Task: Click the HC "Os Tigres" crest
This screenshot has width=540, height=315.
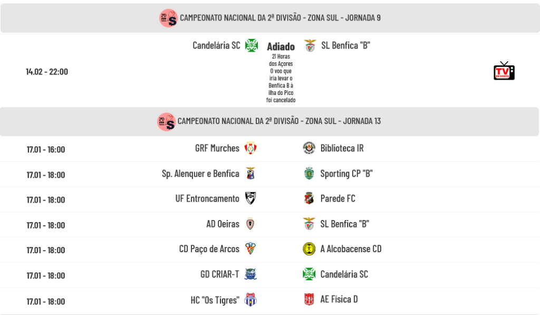Action: [x=250, y=300]
